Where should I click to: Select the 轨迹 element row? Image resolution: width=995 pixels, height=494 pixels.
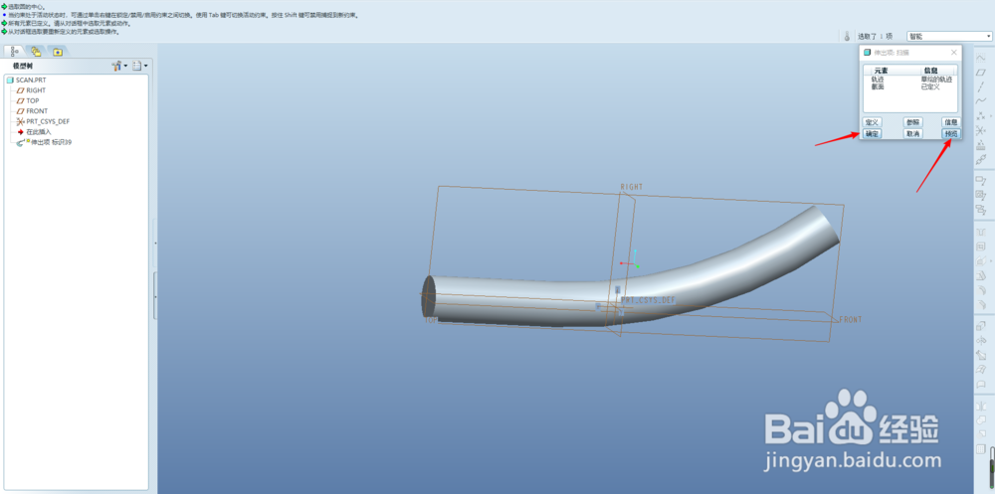pos(910,80)
